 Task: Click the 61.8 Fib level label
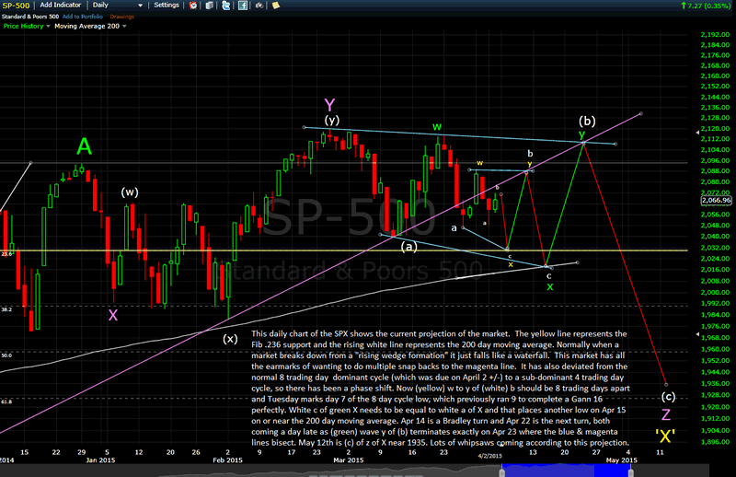click(6, 401)
